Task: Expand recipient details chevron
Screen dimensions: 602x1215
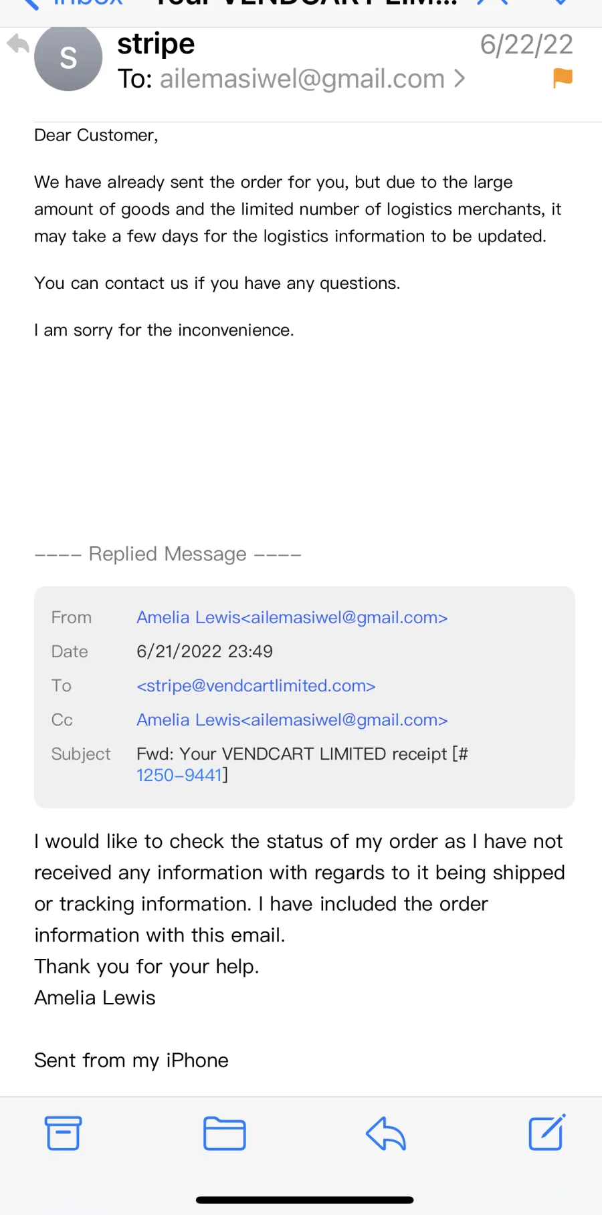Action: point(459,79)
